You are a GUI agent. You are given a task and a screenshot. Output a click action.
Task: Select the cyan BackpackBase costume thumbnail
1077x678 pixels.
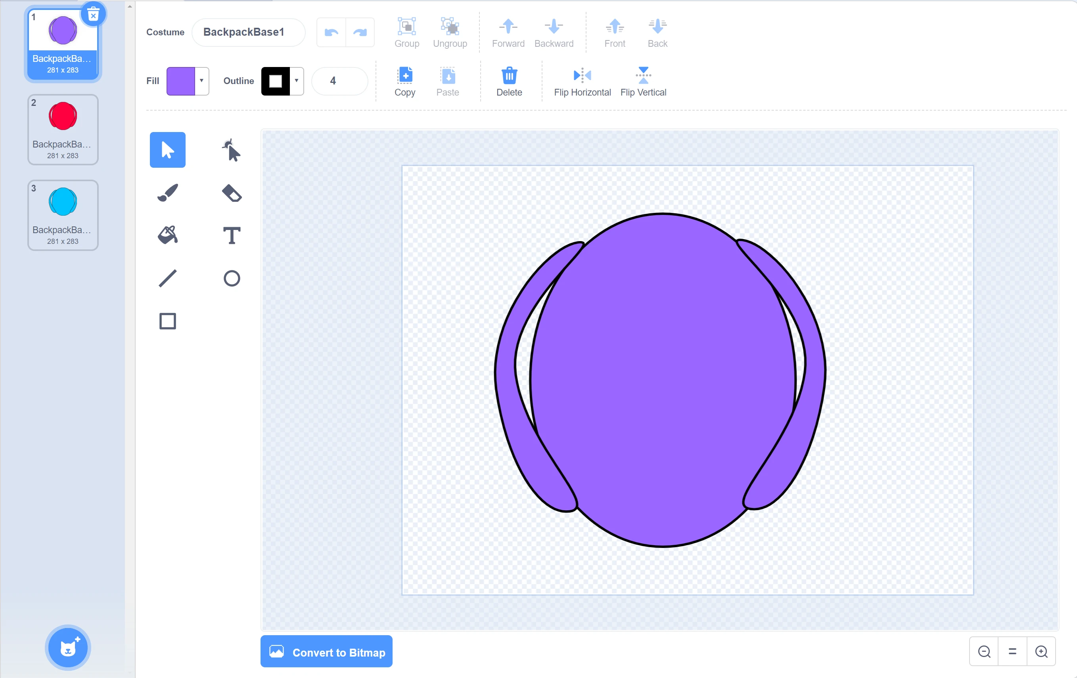coord(63,215)
